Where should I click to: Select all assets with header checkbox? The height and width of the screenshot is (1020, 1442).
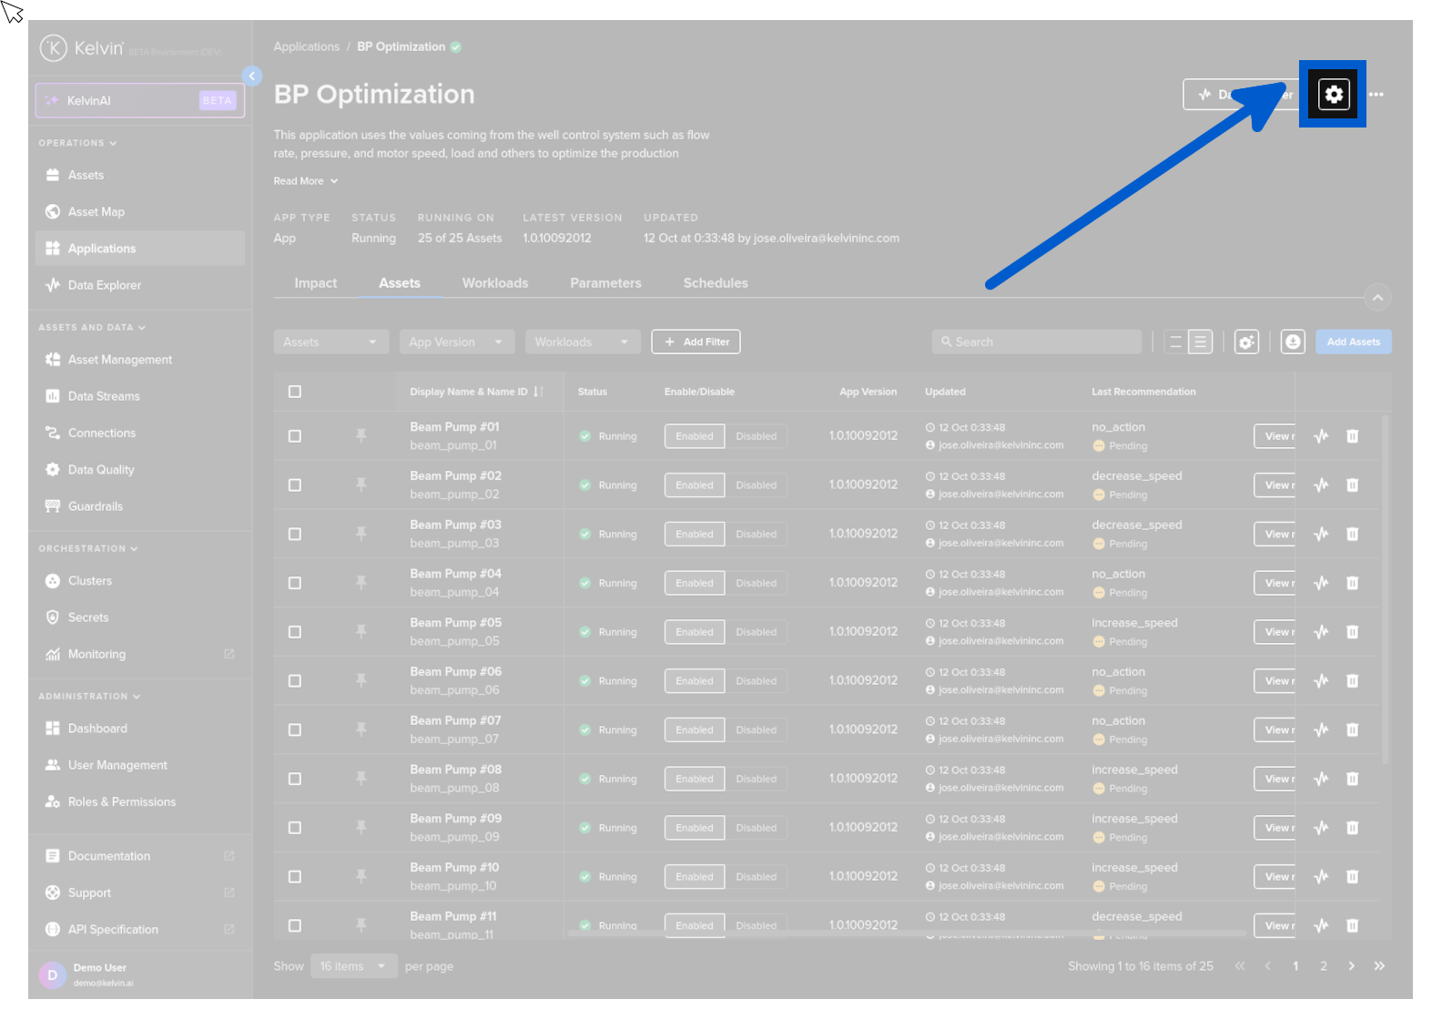295,392
